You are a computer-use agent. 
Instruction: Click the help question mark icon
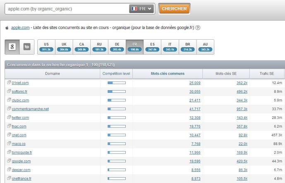click(198, 28)
